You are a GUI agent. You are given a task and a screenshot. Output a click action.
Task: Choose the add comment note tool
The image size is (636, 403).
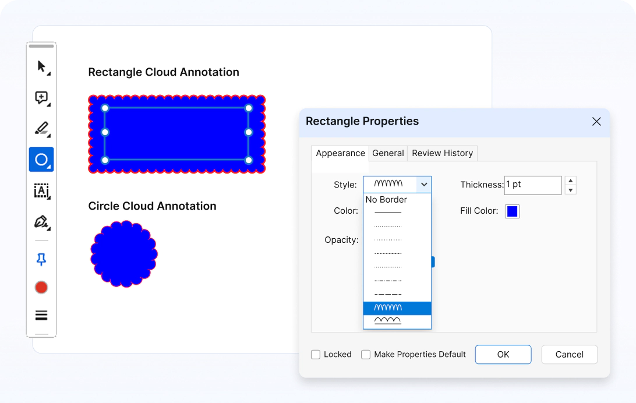(x=42, y=98)
